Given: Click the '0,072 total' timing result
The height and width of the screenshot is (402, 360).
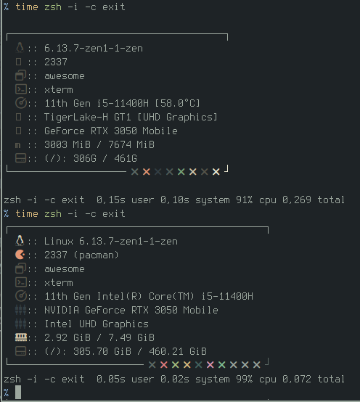Looking at the screenshot, I should pos(314,379).
